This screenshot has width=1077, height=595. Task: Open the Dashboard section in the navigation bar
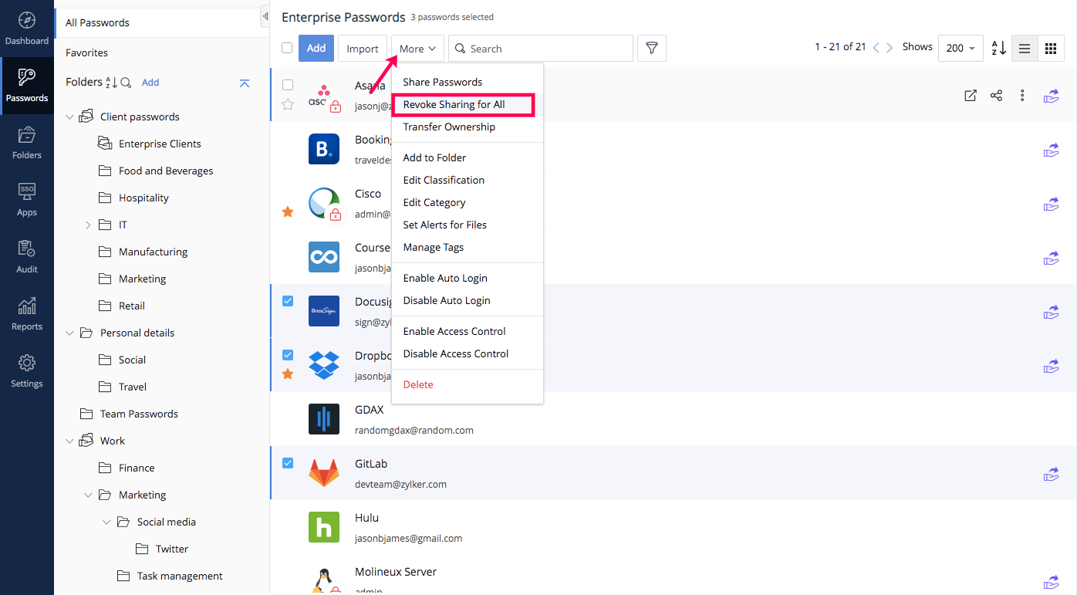pos(27,29)
